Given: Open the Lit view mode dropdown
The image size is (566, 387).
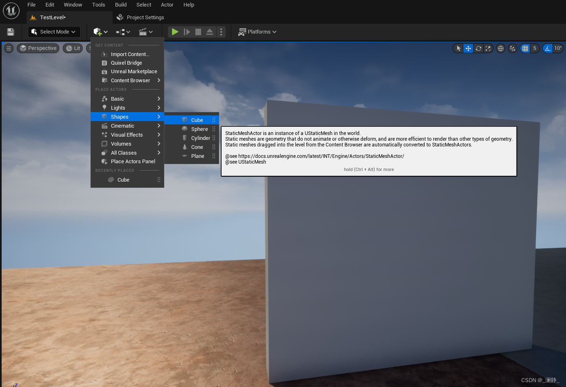Looking at the screenshot, I should [x=73, y=48].
